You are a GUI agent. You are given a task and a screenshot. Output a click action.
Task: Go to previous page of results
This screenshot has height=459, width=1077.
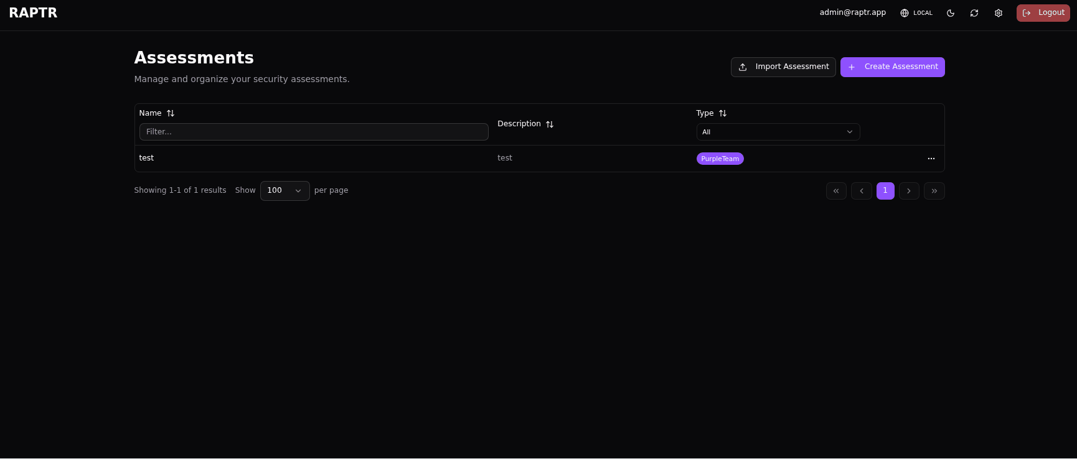pyautogui.click(x=861, y=191)
